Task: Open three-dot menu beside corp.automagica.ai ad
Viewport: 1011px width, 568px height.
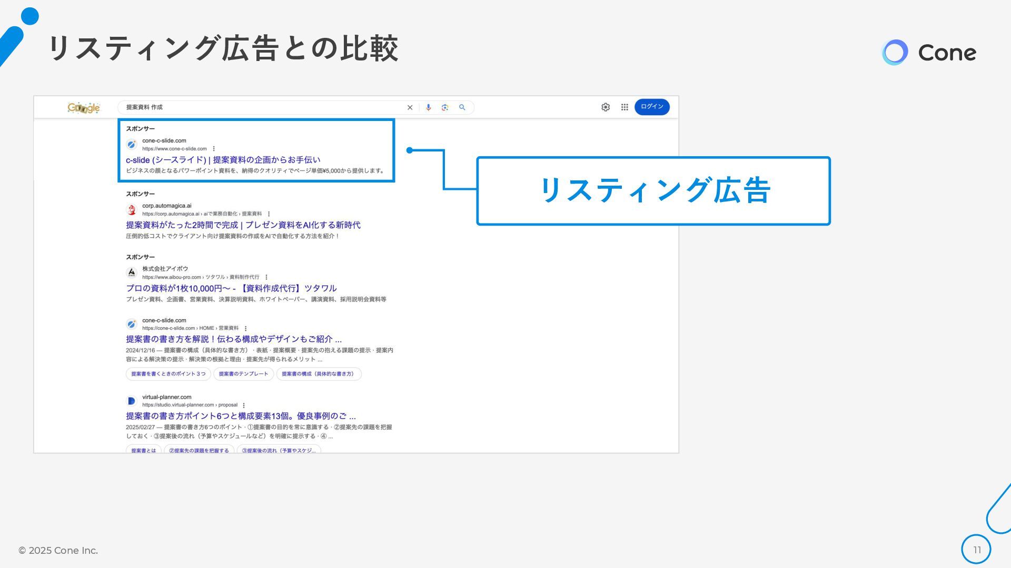Action: click(269, 214)
